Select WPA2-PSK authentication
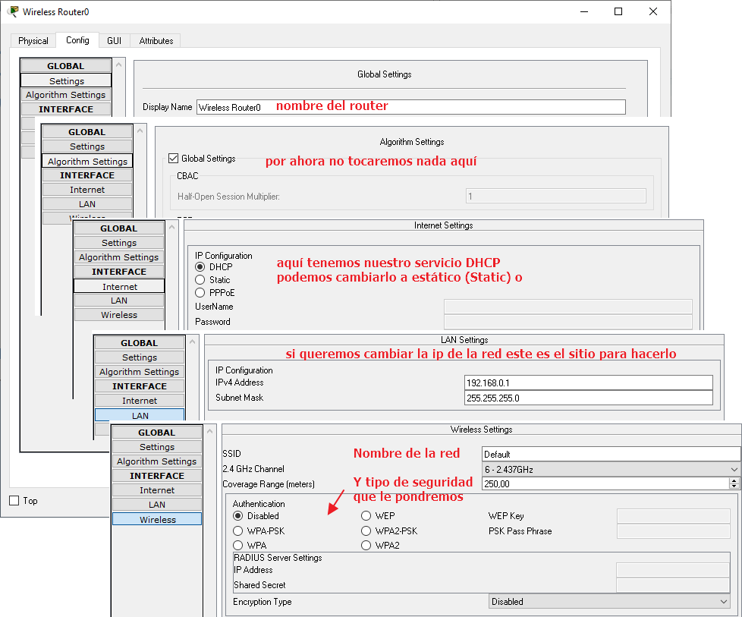The width and height of the screenshot is (742, 617). (366, 531)
